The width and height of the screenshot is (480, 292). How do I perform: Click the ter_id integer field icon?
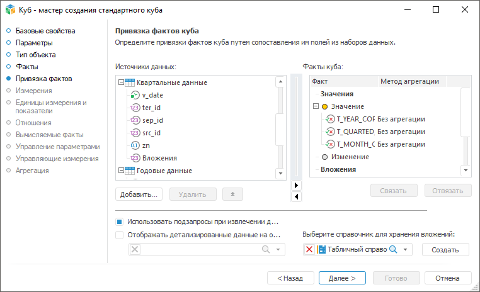(134, 108)
